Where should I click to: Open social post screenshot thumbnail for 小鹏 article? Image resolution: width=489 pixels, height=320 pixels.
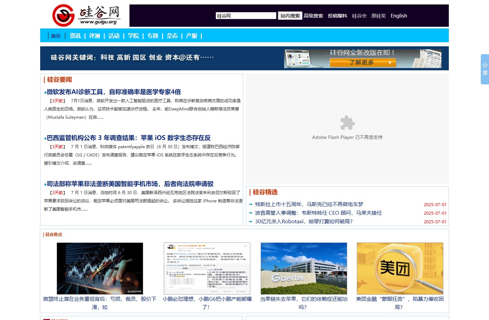coord(207,269)
